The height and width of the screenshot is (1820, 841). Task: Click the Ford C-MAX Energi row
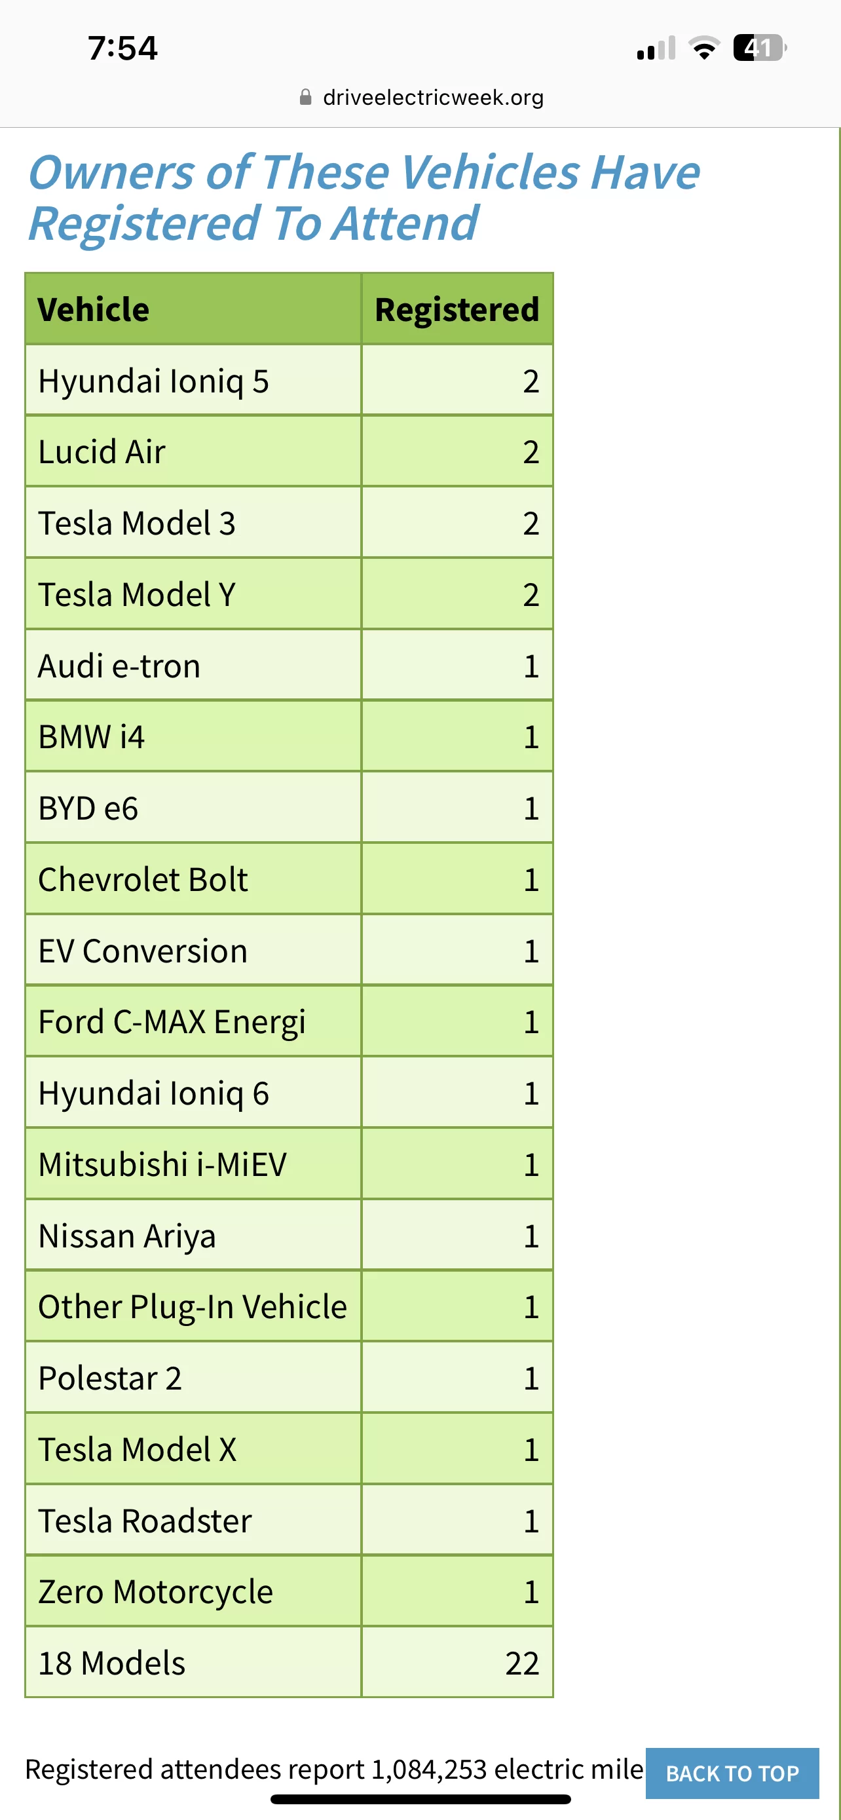click(289, 1021)
